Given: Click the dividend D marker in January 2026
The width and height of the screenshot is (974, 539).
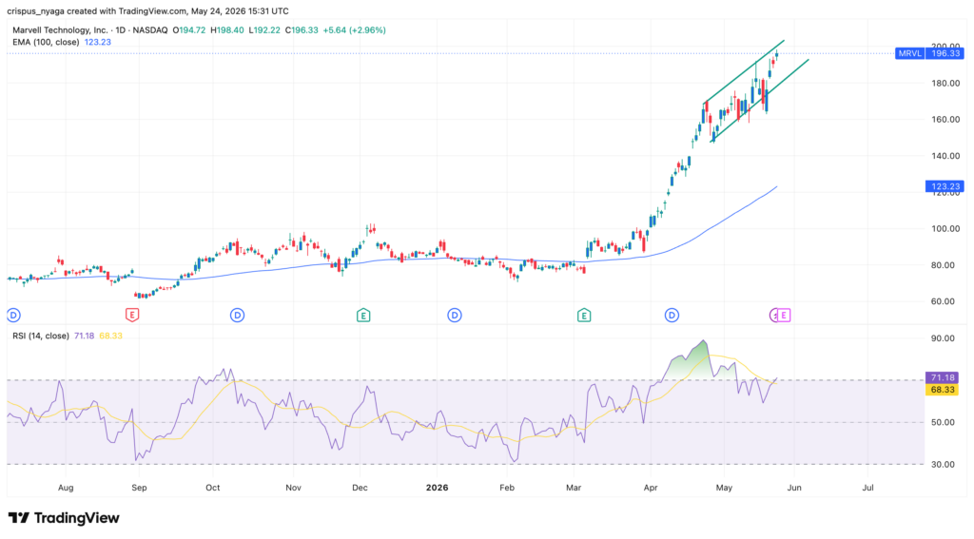Looking at the screenshot, I should [x=455, y=316].
